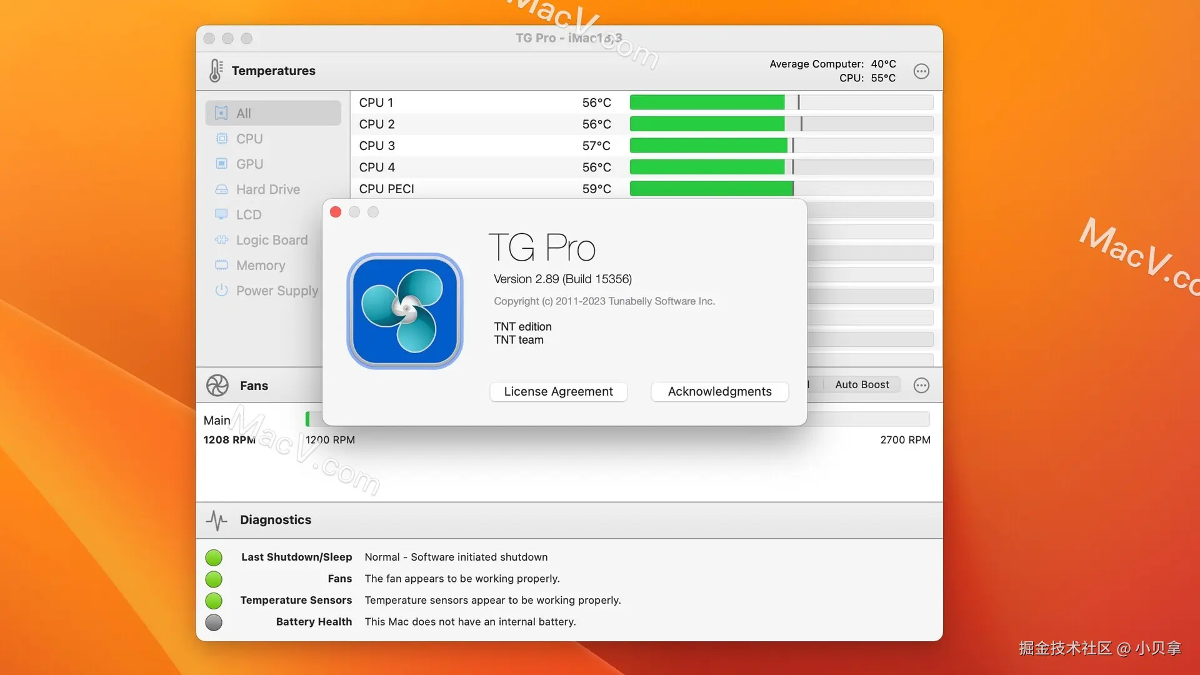This screenshot has width=1200, height=675.
Task: Click the TG Pro fan app icon
Action: 405,311
